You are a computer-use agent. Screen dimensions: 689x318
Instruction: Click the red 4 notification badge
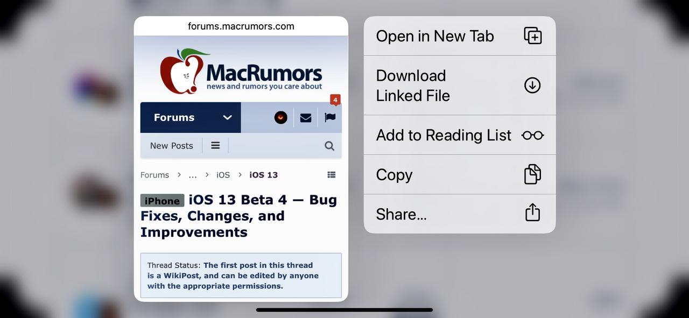(x=335, y=100)
